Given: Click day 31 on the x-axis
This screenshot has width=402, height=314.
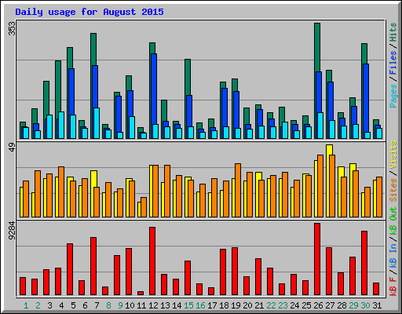Looking at the screenshot, I should (x=377, y=305).
